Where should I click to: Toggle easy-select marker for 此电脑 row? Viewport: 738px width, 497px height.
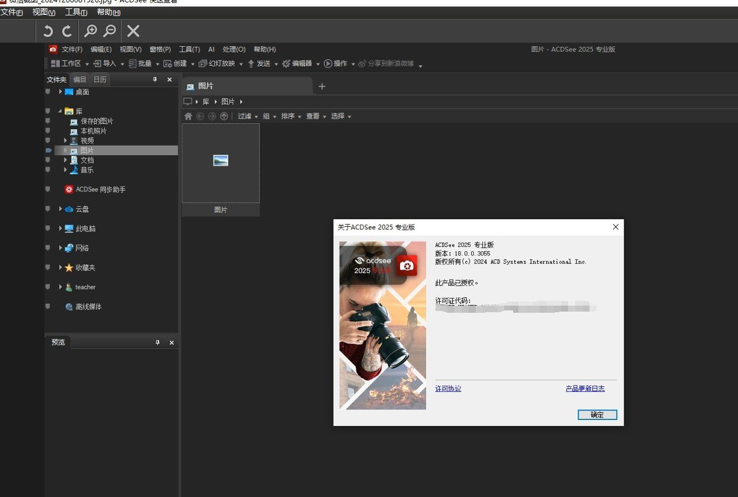click(x=48, y=228)
